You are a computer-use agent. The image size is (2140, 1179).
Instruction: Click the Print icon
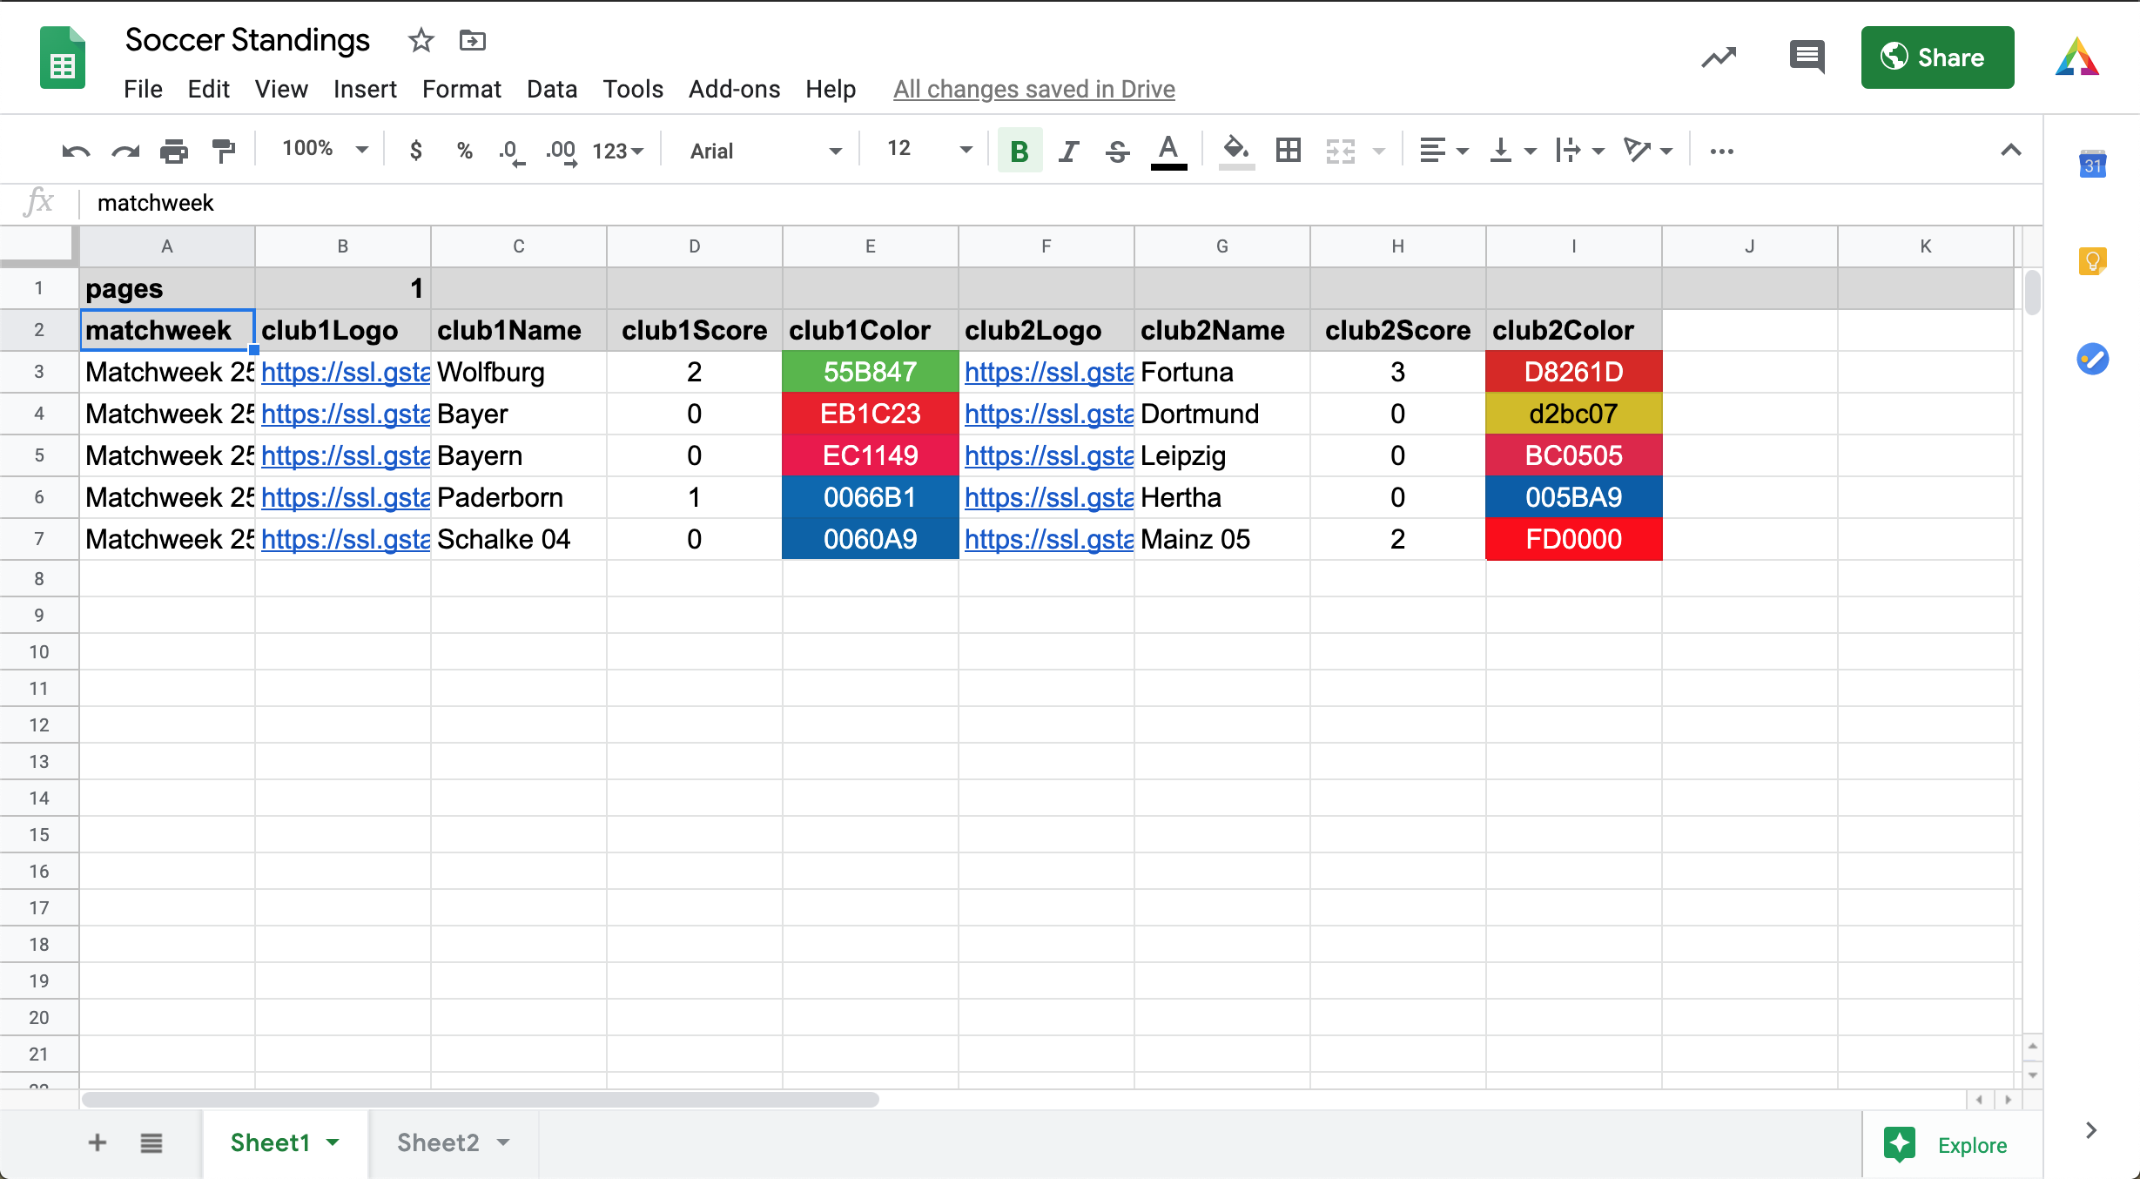click(x=174, y=152)
